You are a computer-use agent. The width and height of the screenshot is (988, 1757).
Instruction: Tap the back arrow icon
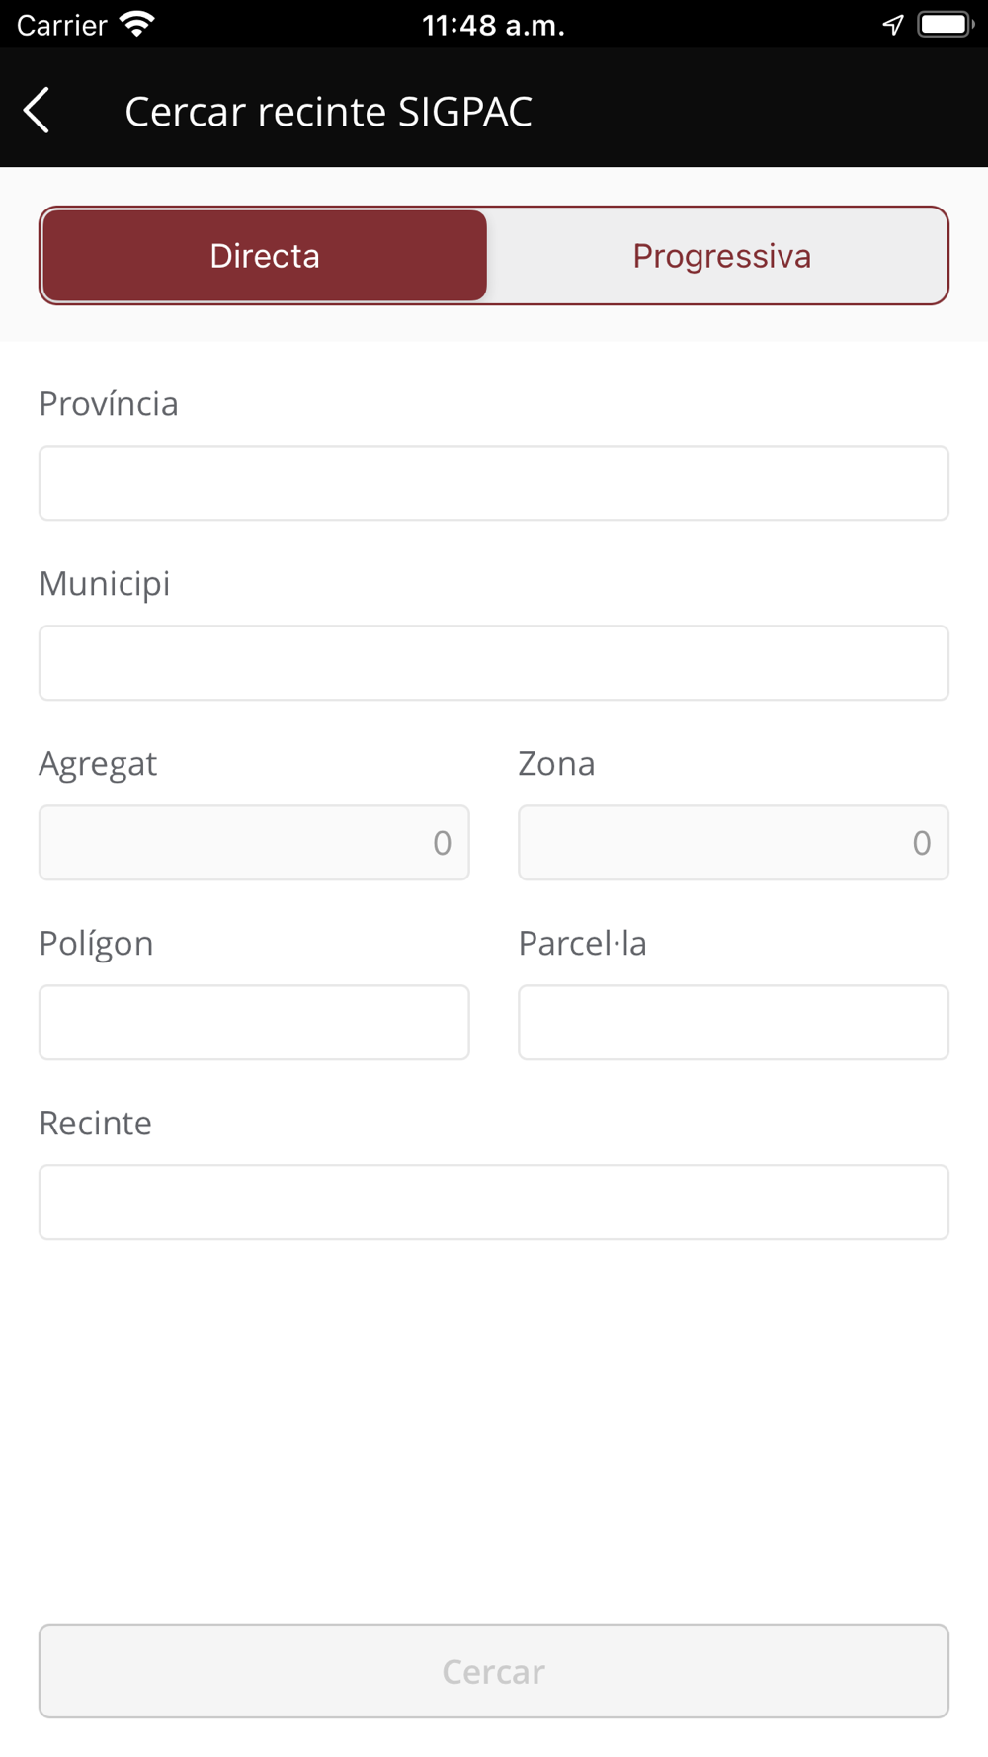(x=38, y=110)
